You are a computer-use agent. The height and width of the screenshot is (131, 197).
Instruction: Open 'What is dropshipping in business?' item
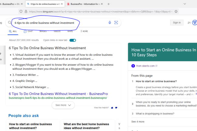[x=155, y=114]
